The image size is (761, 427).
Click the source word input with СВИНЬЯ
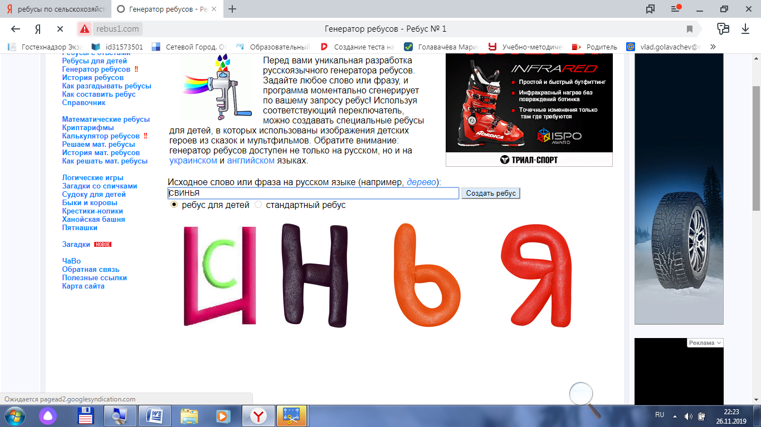[x=313, y=193]
